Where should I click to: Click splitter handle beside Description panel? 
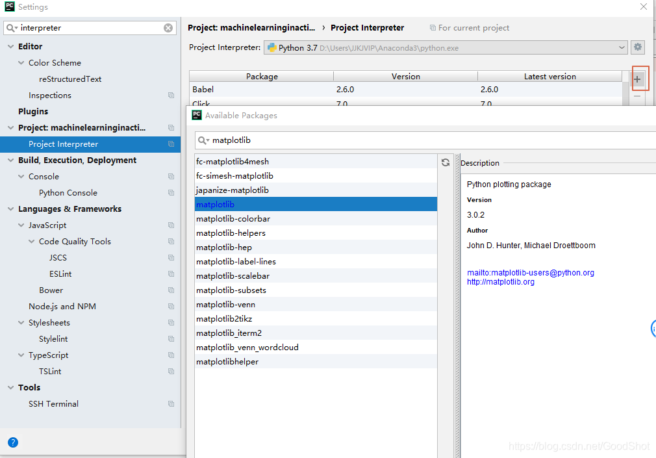pos(457,305)
